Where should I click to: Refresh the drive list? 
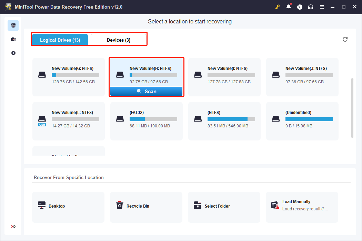pos(345,39)
